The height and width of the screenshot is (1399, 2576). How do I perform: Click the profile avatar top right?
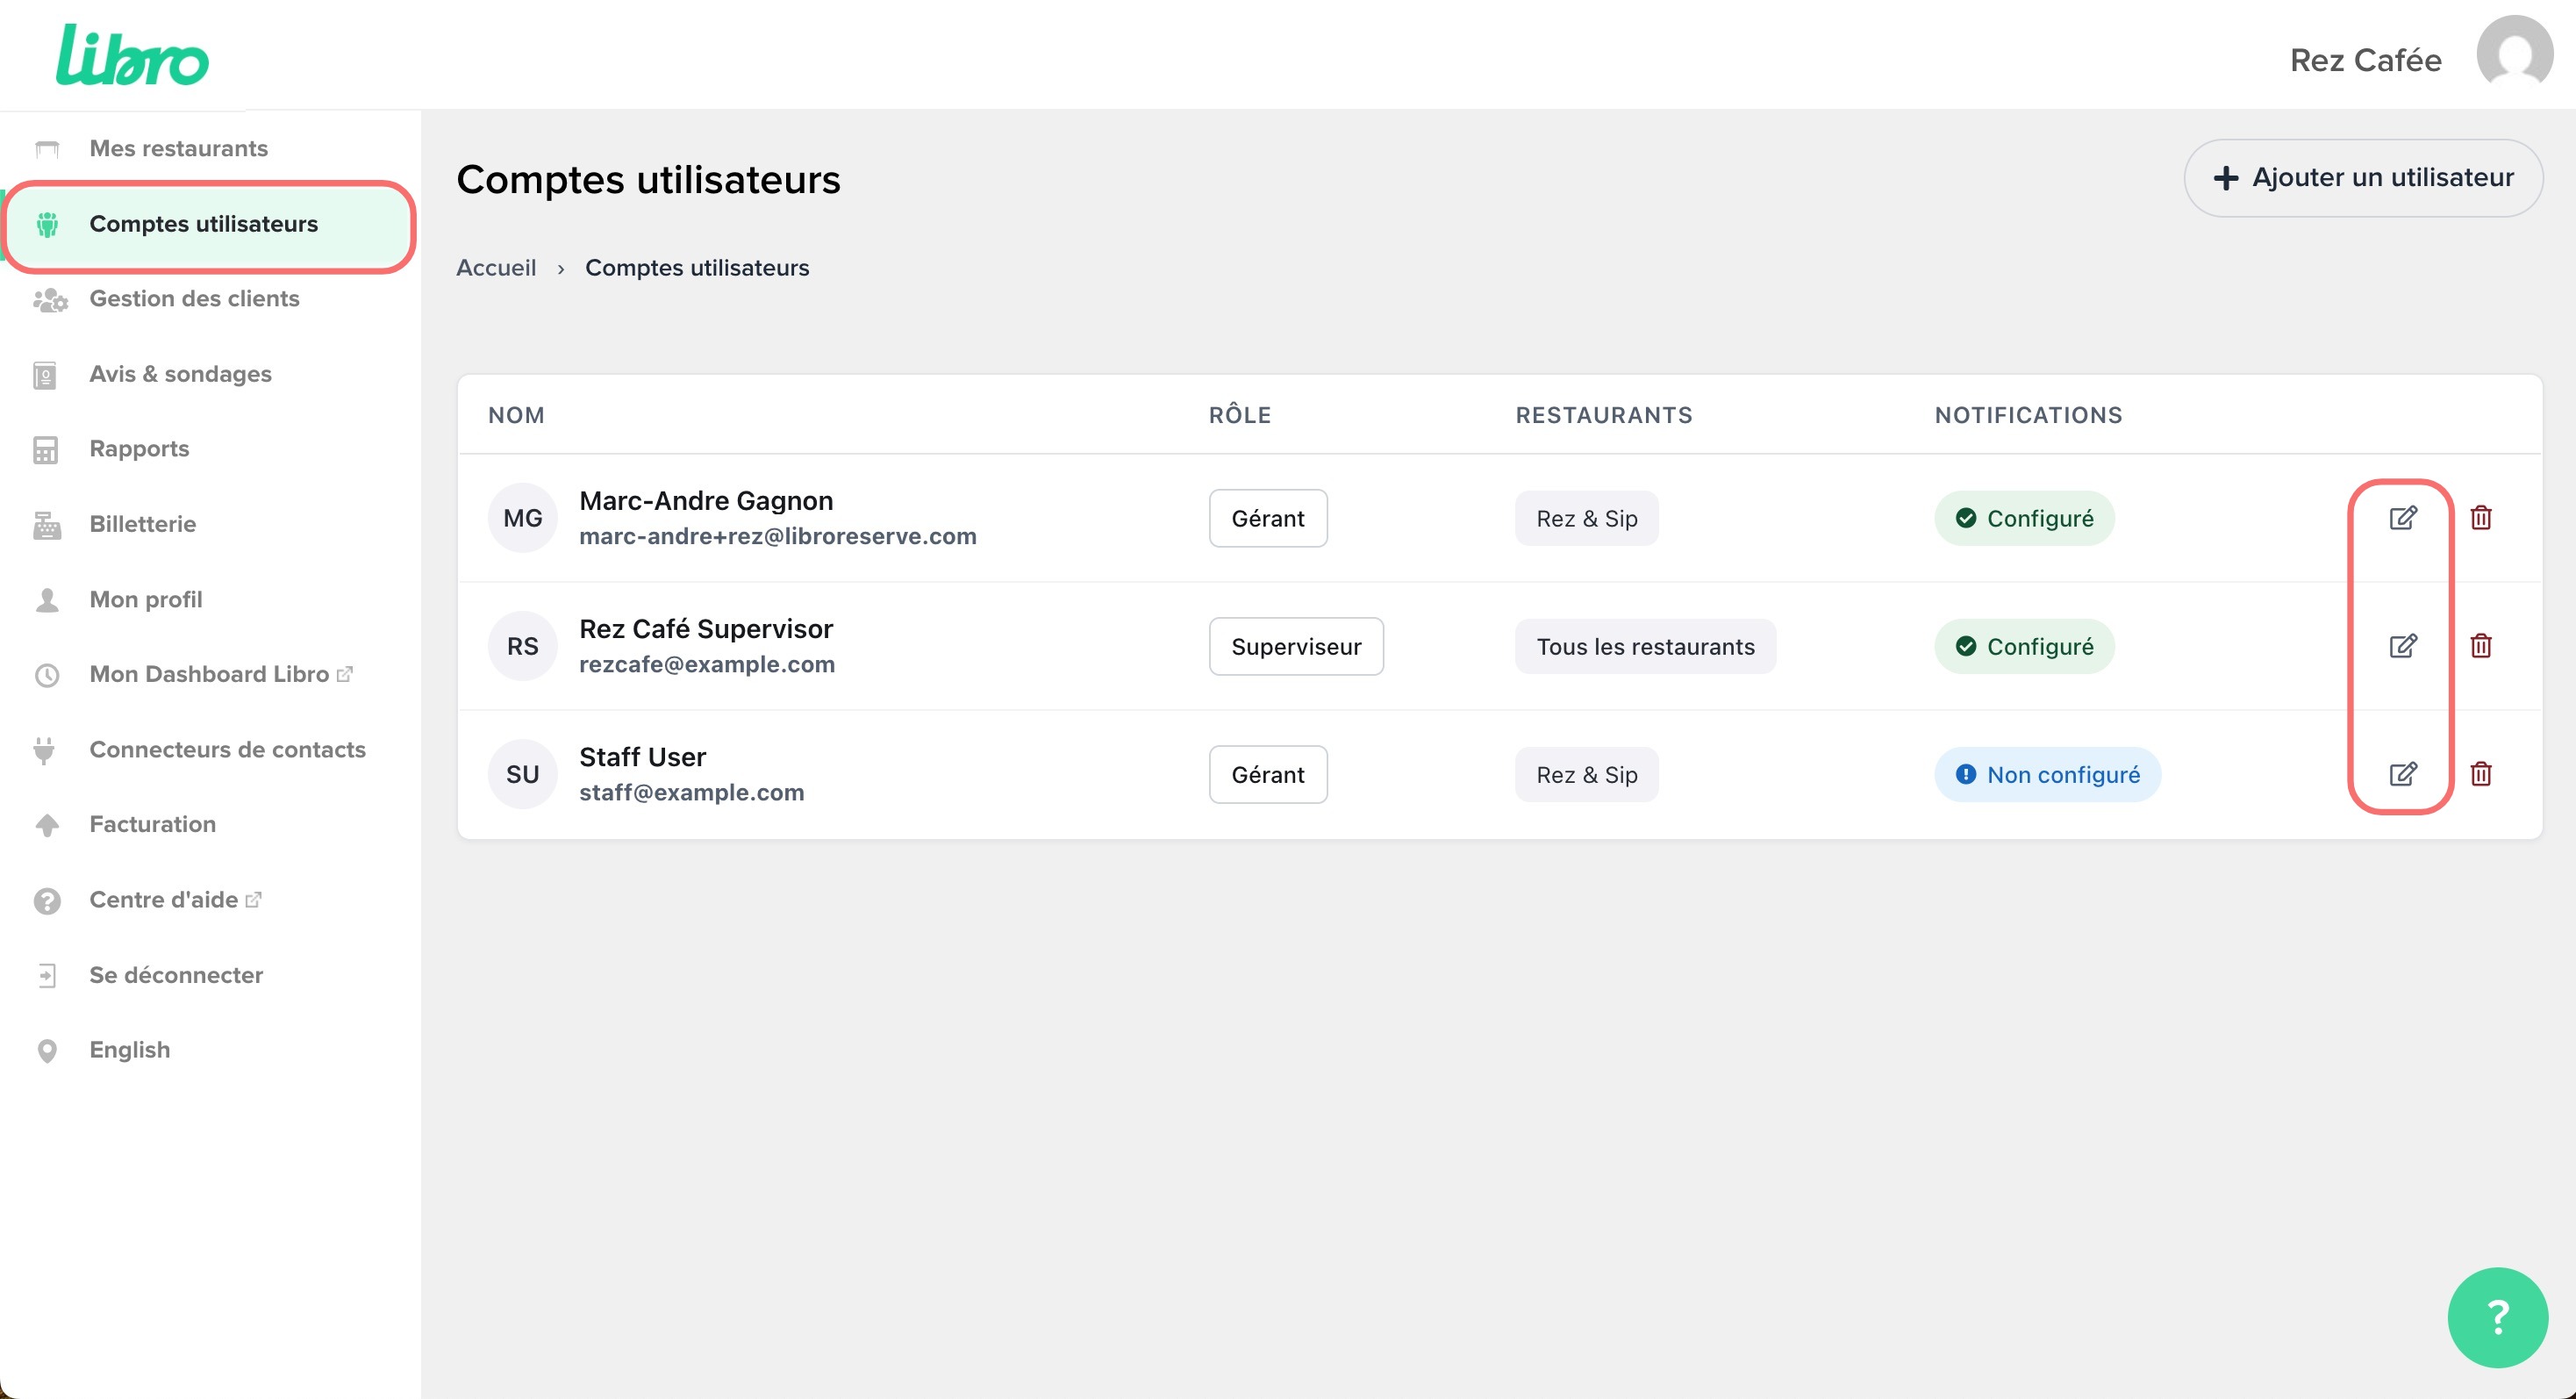2514,55
